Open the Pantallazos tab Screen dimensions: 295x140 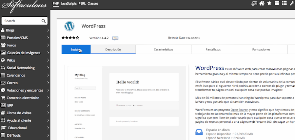pos(213,49)
